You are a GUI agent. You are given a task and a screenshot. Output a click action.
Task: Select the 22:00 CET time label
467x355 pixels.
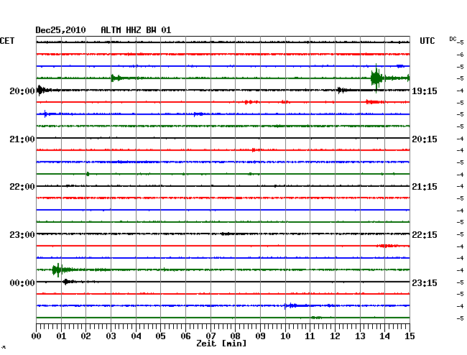coord(22,187)
